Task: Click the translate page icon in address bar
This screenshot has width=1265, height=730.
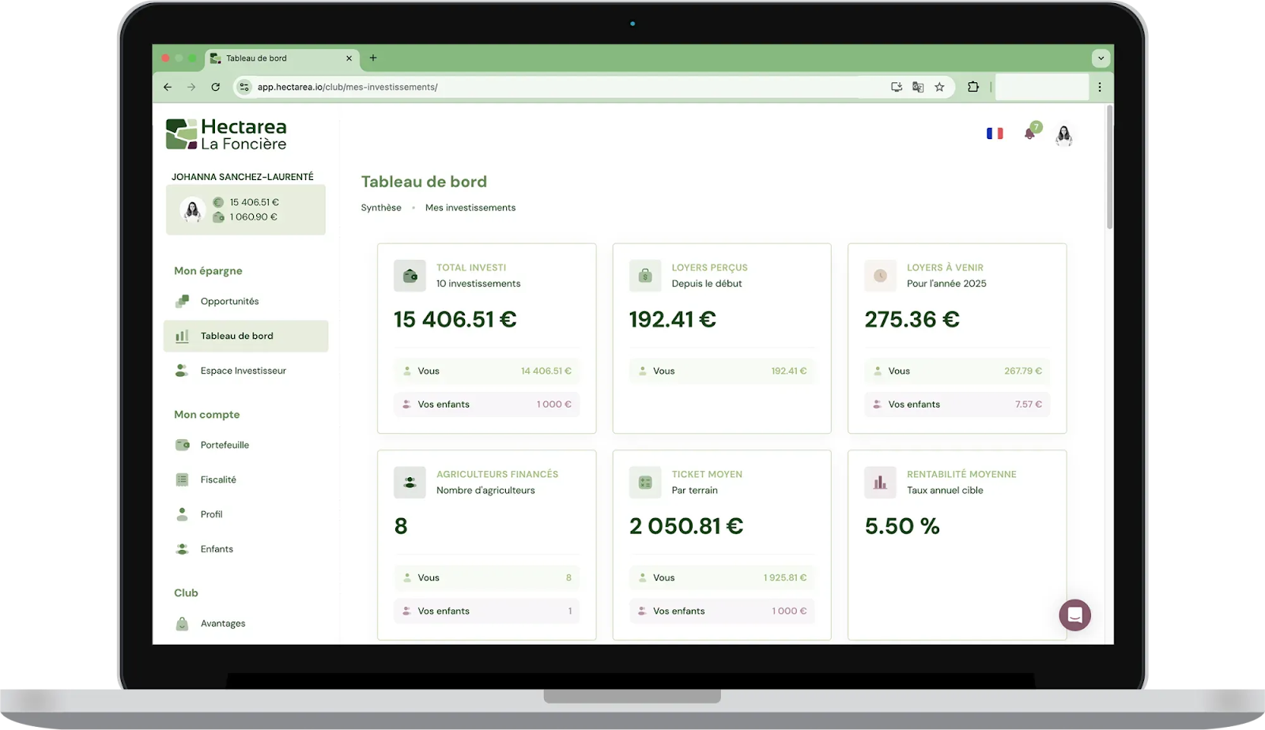Action: pos(918,87)
